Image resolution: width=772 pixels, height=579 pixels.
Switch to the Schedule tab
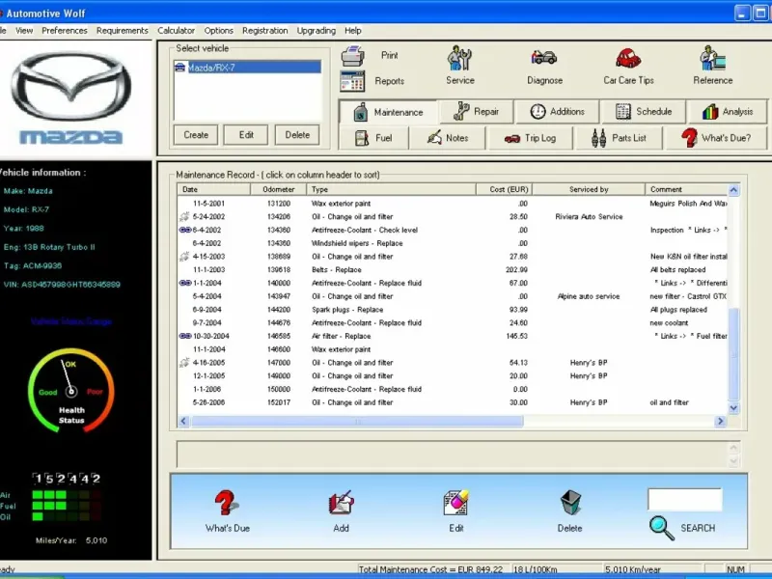tap(644, 112)
